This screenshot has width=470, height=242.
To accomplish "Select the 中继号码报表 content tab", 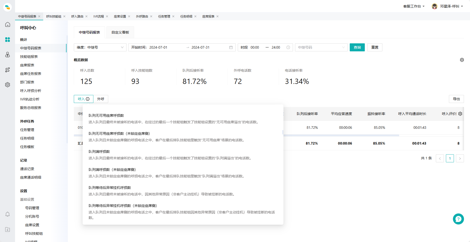I will (89, 32).
